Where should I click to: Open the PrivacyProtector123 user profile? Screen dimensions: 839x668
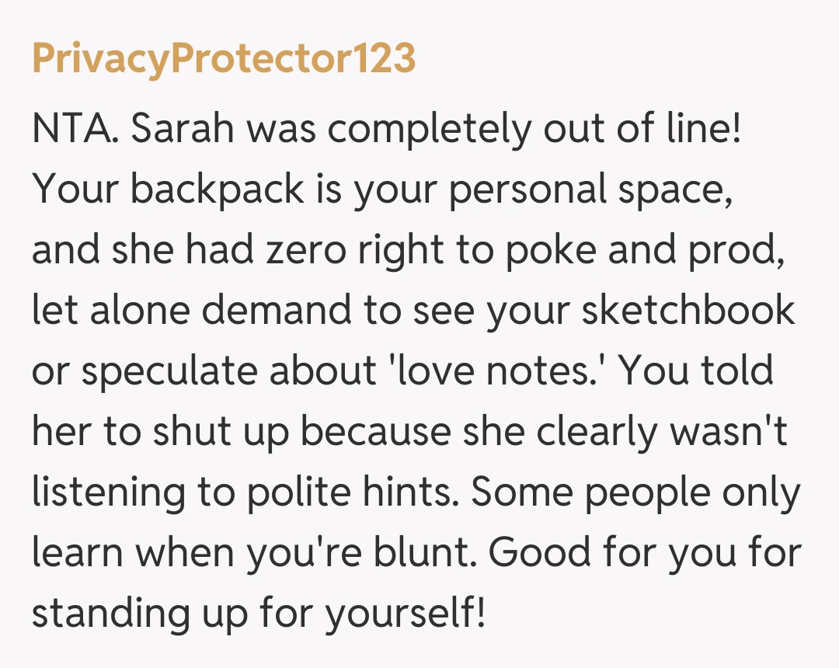[224, 59]
